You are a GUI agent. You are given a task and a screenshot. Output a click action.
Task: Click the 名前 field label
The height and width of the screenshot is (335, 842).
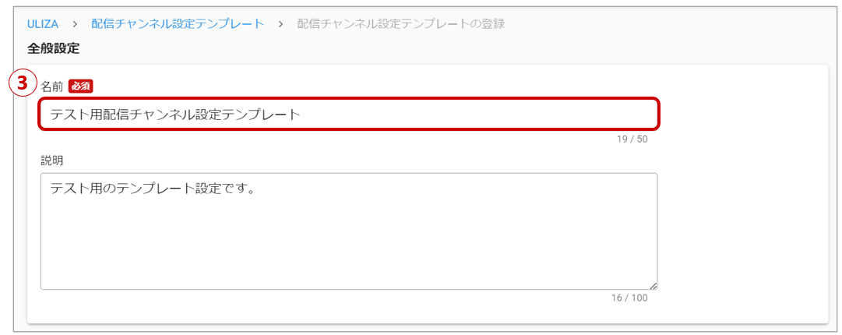click(x=52, y=86)
